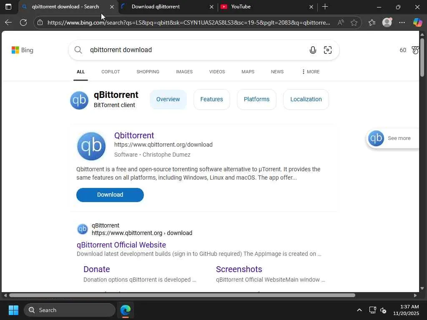Open the Favorites list icon
This screenshot has height=320, width=427.
click(372, 22)
